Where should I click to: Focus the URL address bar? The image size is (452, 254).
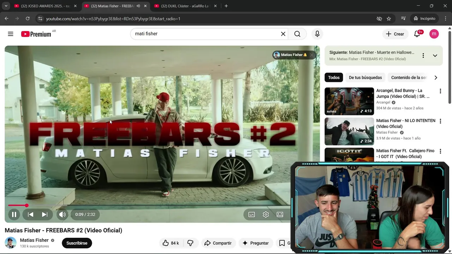click(x=208, y=18)
